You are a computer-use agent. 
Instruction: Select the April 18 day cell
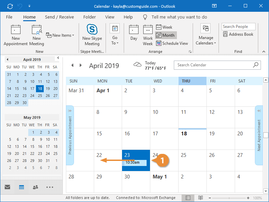(x=192, y=139)
